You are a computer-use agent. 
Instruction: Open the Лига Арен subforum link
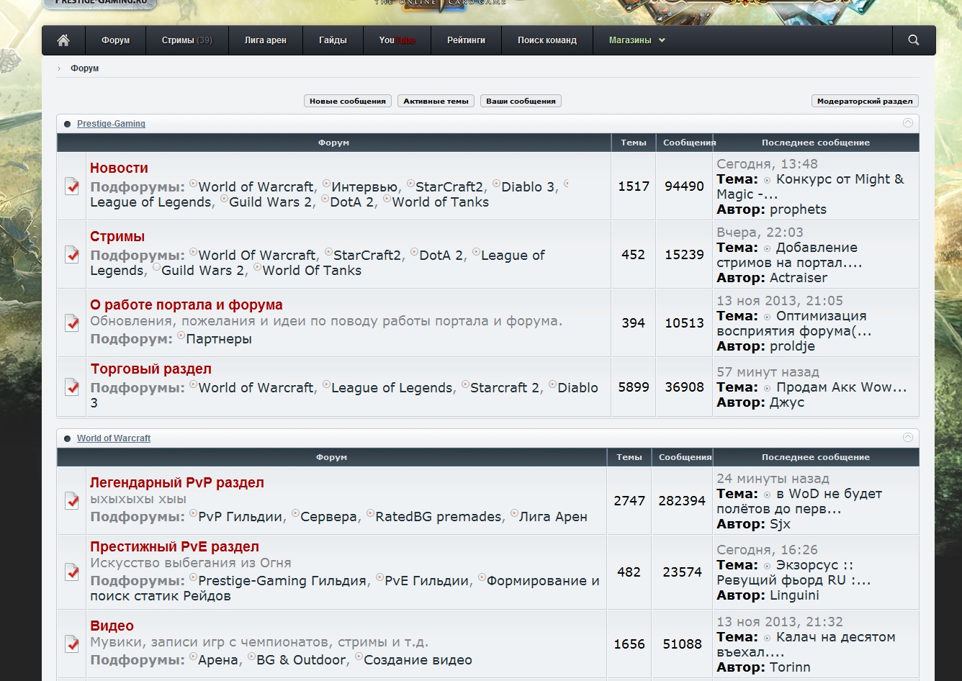coord(553,517)
